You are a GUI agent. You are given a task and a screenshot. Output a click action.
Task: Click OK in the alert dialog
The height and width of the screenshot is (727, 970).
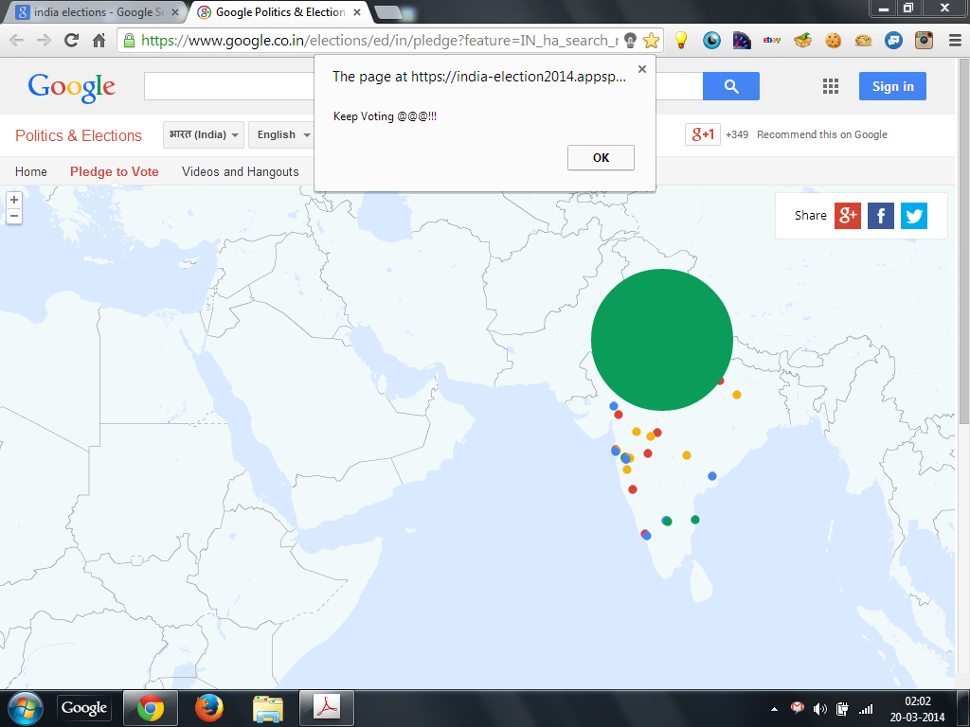(601, 158)
